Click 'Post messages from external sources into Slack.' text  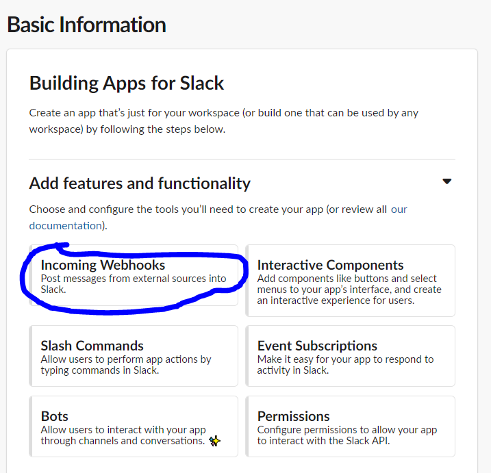134,284
